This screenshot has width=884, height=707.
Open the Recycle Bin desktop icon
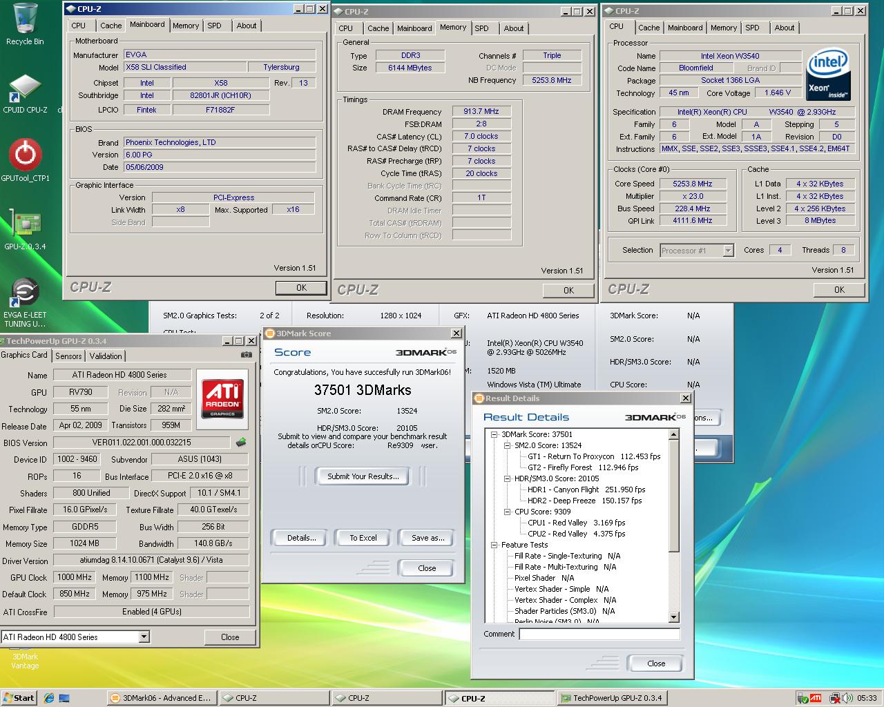[x=25, y=24]
